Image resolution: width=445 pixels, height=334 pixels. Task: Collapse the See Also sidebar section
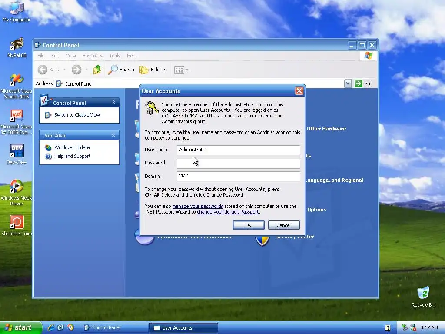(113, 135)
